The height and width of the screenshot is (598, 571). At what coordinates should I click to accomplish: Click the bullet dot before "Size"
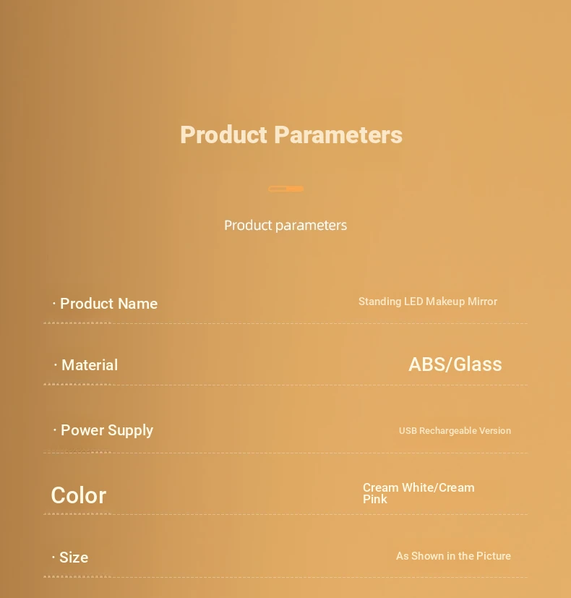[53, 558]
